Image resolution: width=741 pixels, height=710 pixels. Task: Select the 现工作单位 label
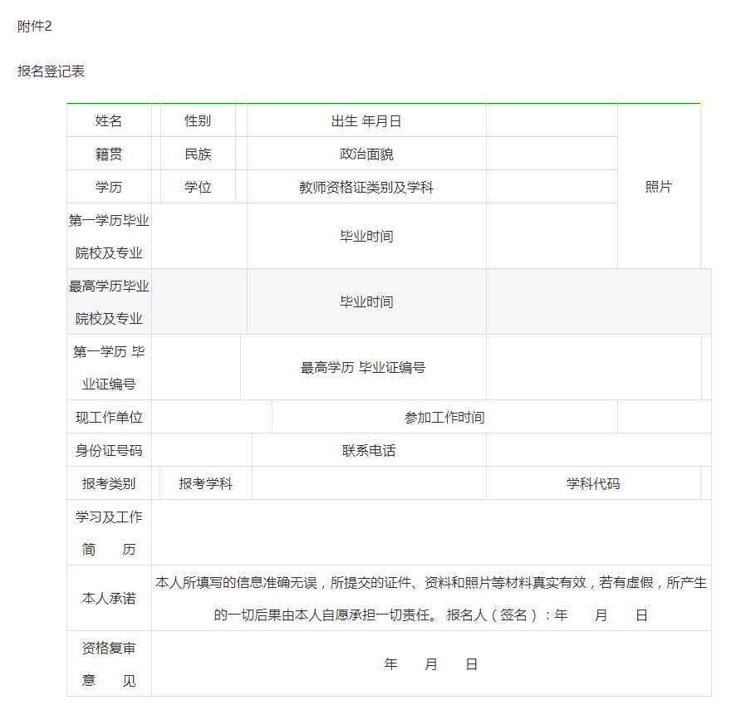(x=109, y=417)
